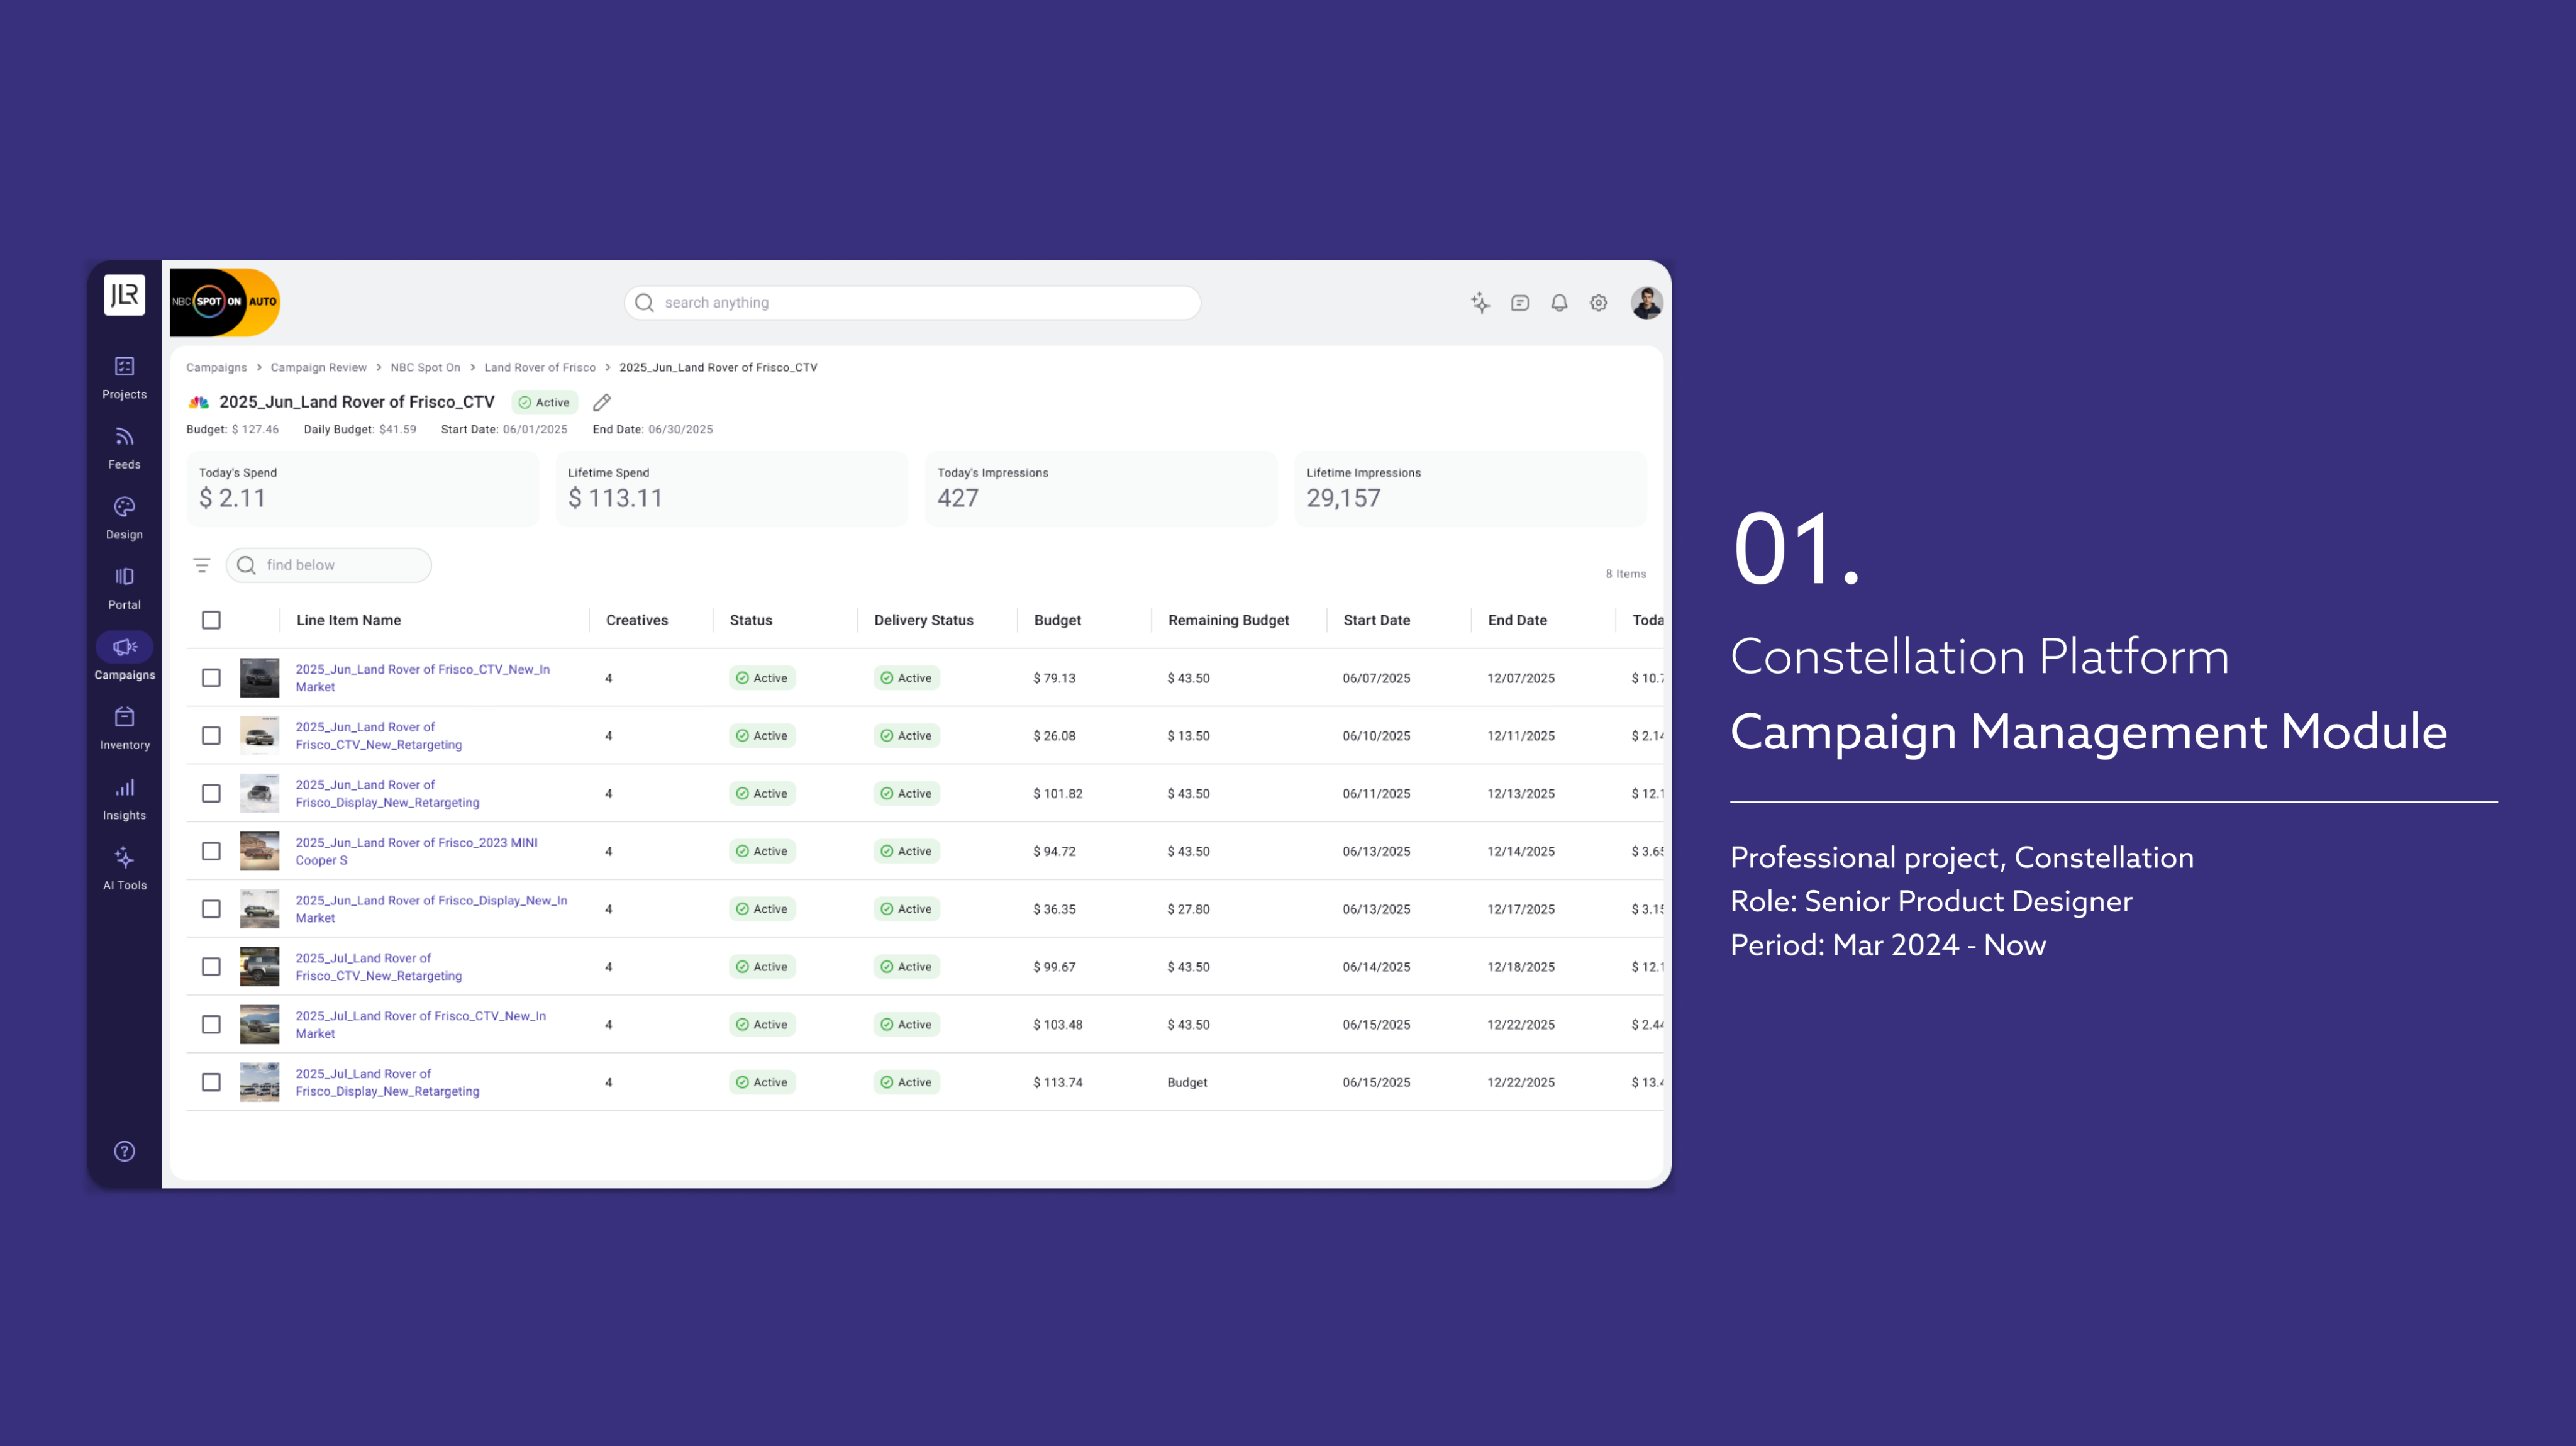Image resolution: width=2576 pixels, height=1446 pixels.
Task: Open settings gear in top bar
Action: tap(1598, 302)
